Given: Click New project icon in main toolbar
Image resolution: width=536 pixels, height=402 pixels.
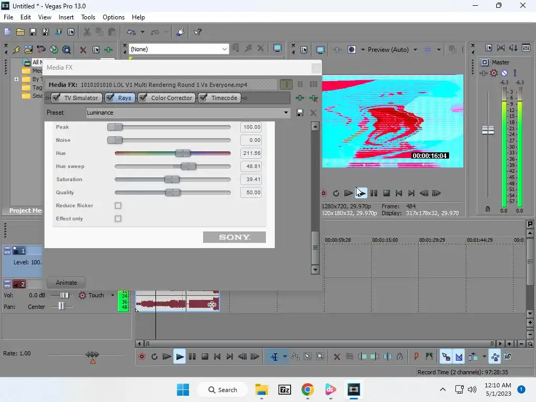Looking at the screenshot, I should pos(7,32).
